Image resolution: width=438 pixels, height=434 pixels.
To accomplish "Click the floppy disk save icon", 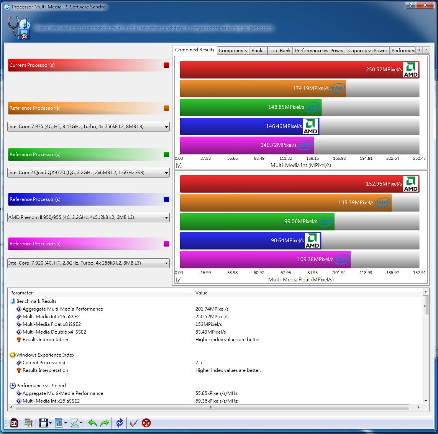I will 43,423.
